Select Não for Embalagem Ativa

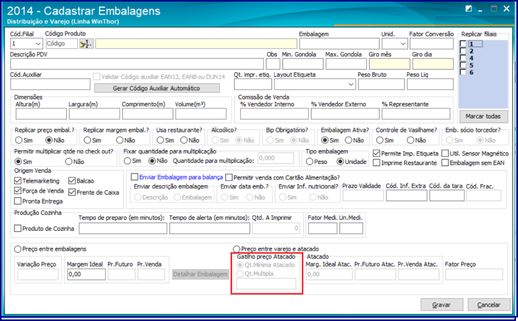click(348, 140)
